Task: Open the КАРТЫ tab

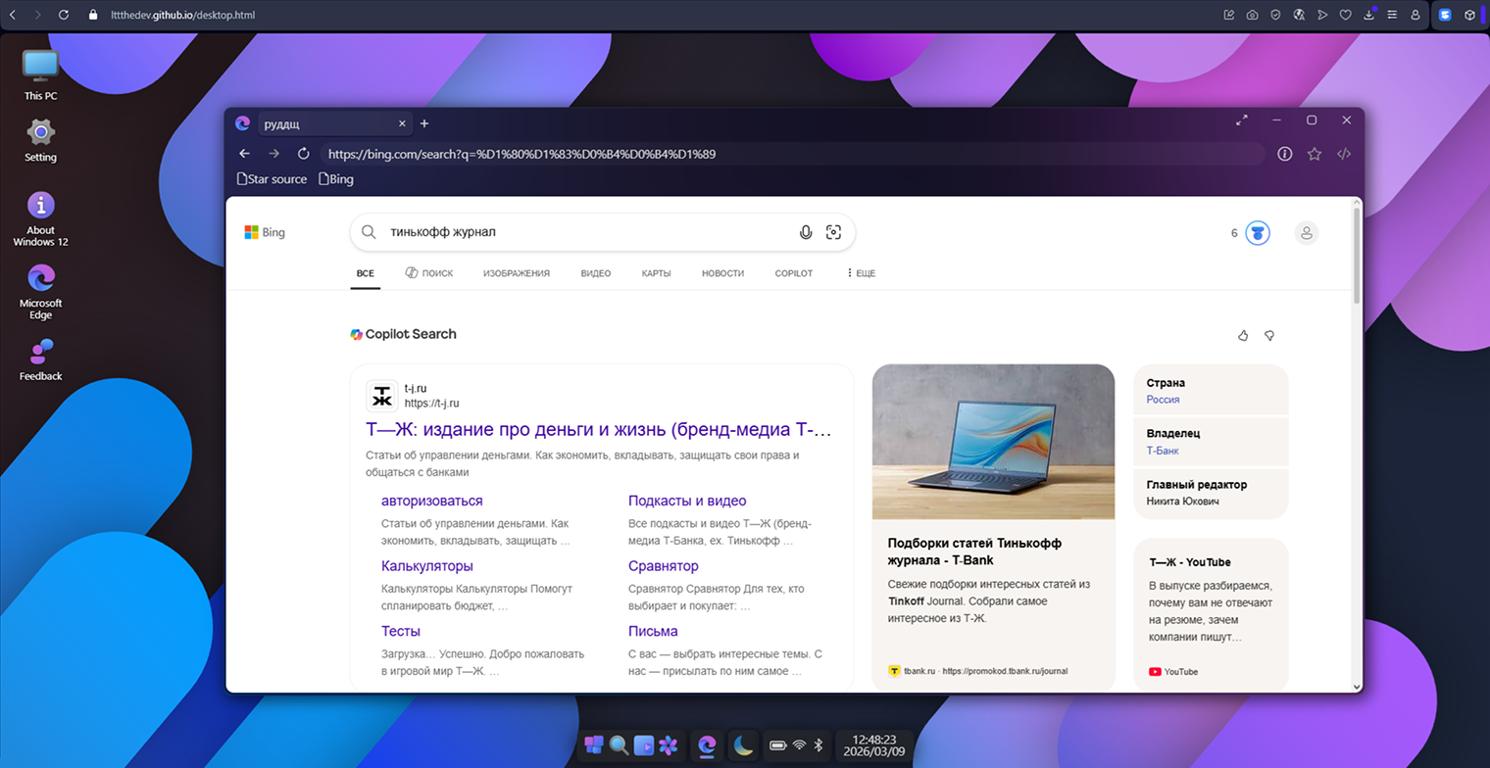Action: [x=657, y=273]
